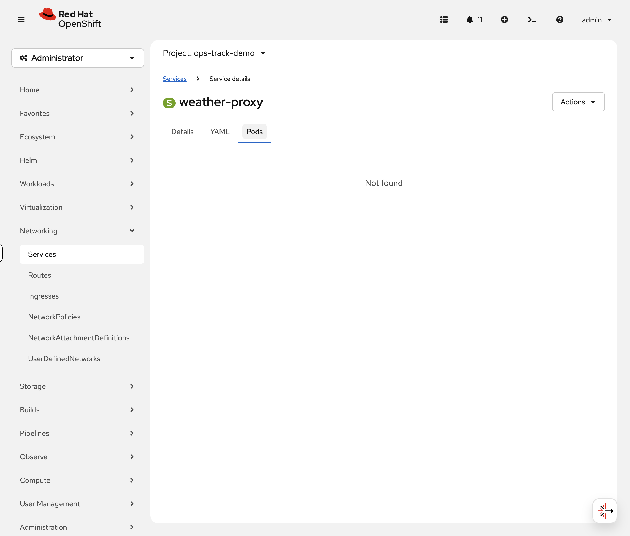Viewport: 630px width, 536px height.
Task: Open the help question mark menu
Action: pyautogui.click(x=560, y=20)
